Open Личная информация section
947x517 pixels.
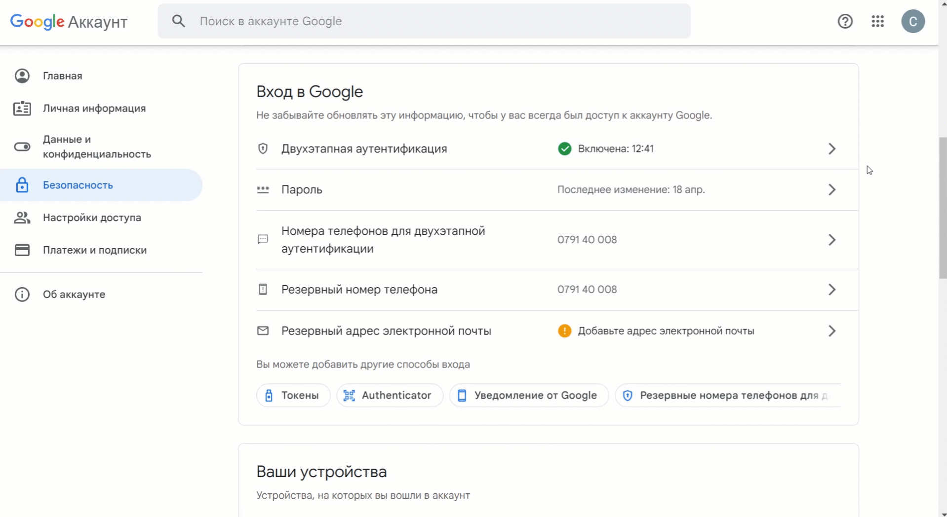click(x=101, y=108)
